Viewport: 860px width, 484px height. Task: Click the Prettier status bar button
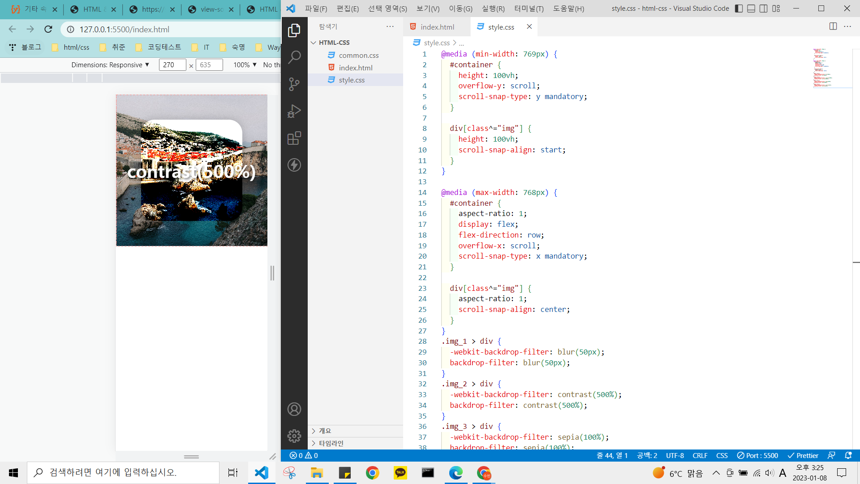[803, 455]
